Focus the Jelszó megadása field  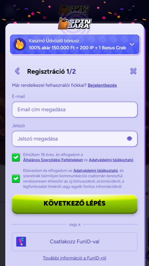[75, 139]
